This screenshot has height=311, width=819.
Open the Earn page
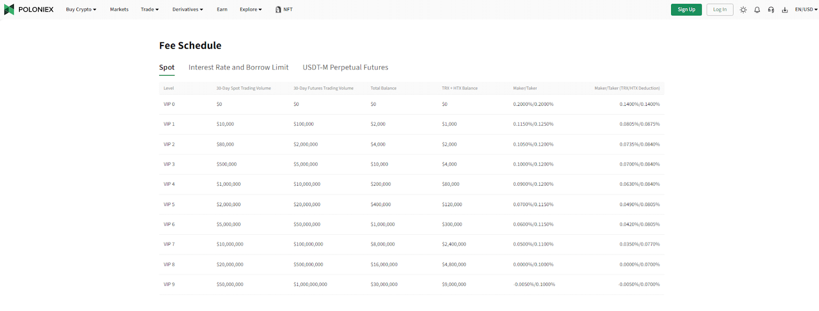point(222,10)
